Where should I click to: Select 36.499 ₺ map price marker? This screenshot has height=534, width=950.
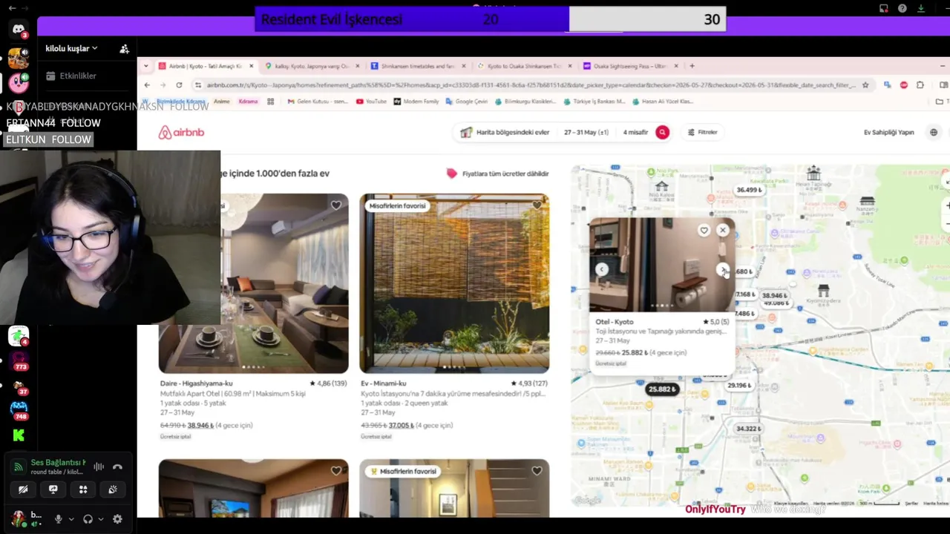749,190
